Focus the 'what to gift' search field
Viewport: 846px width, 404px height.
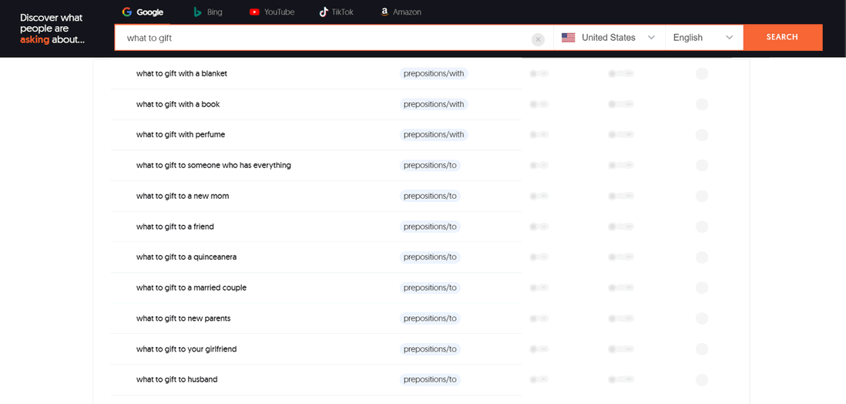click(x=324, y=38)
